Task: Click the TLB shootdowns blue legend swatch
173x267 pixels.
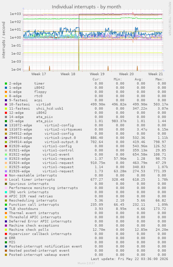Action: pos(6,209)
